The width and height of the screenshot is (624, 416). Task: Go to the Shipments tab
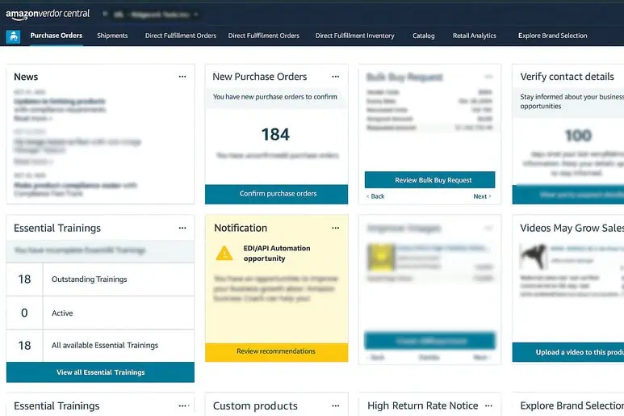(x=112, y=36)
